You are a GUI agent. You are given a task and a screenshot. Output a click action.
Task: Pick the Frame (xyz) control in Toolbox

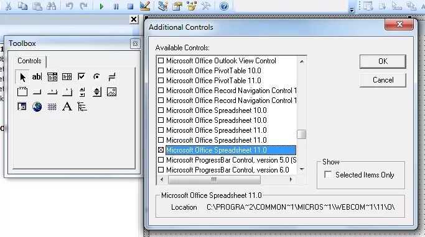(x=22, y=92)
